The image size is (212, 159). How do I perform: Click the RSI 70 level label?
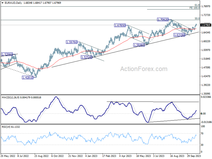(x=202, y=134)
